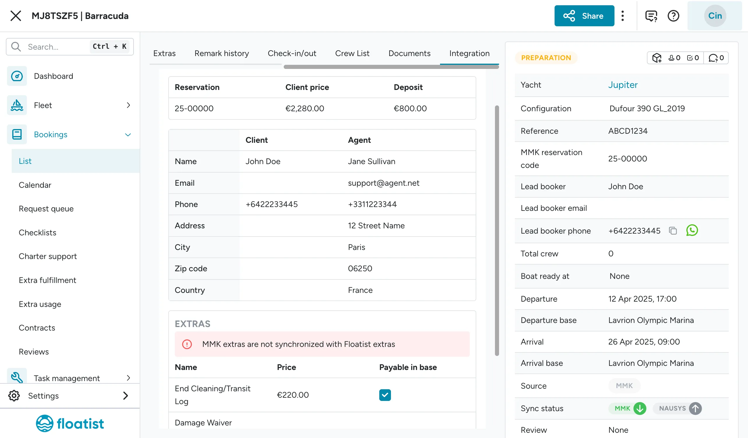Open the Dashboard gauge icon
The image size is (748, 438).
point(17,76)
